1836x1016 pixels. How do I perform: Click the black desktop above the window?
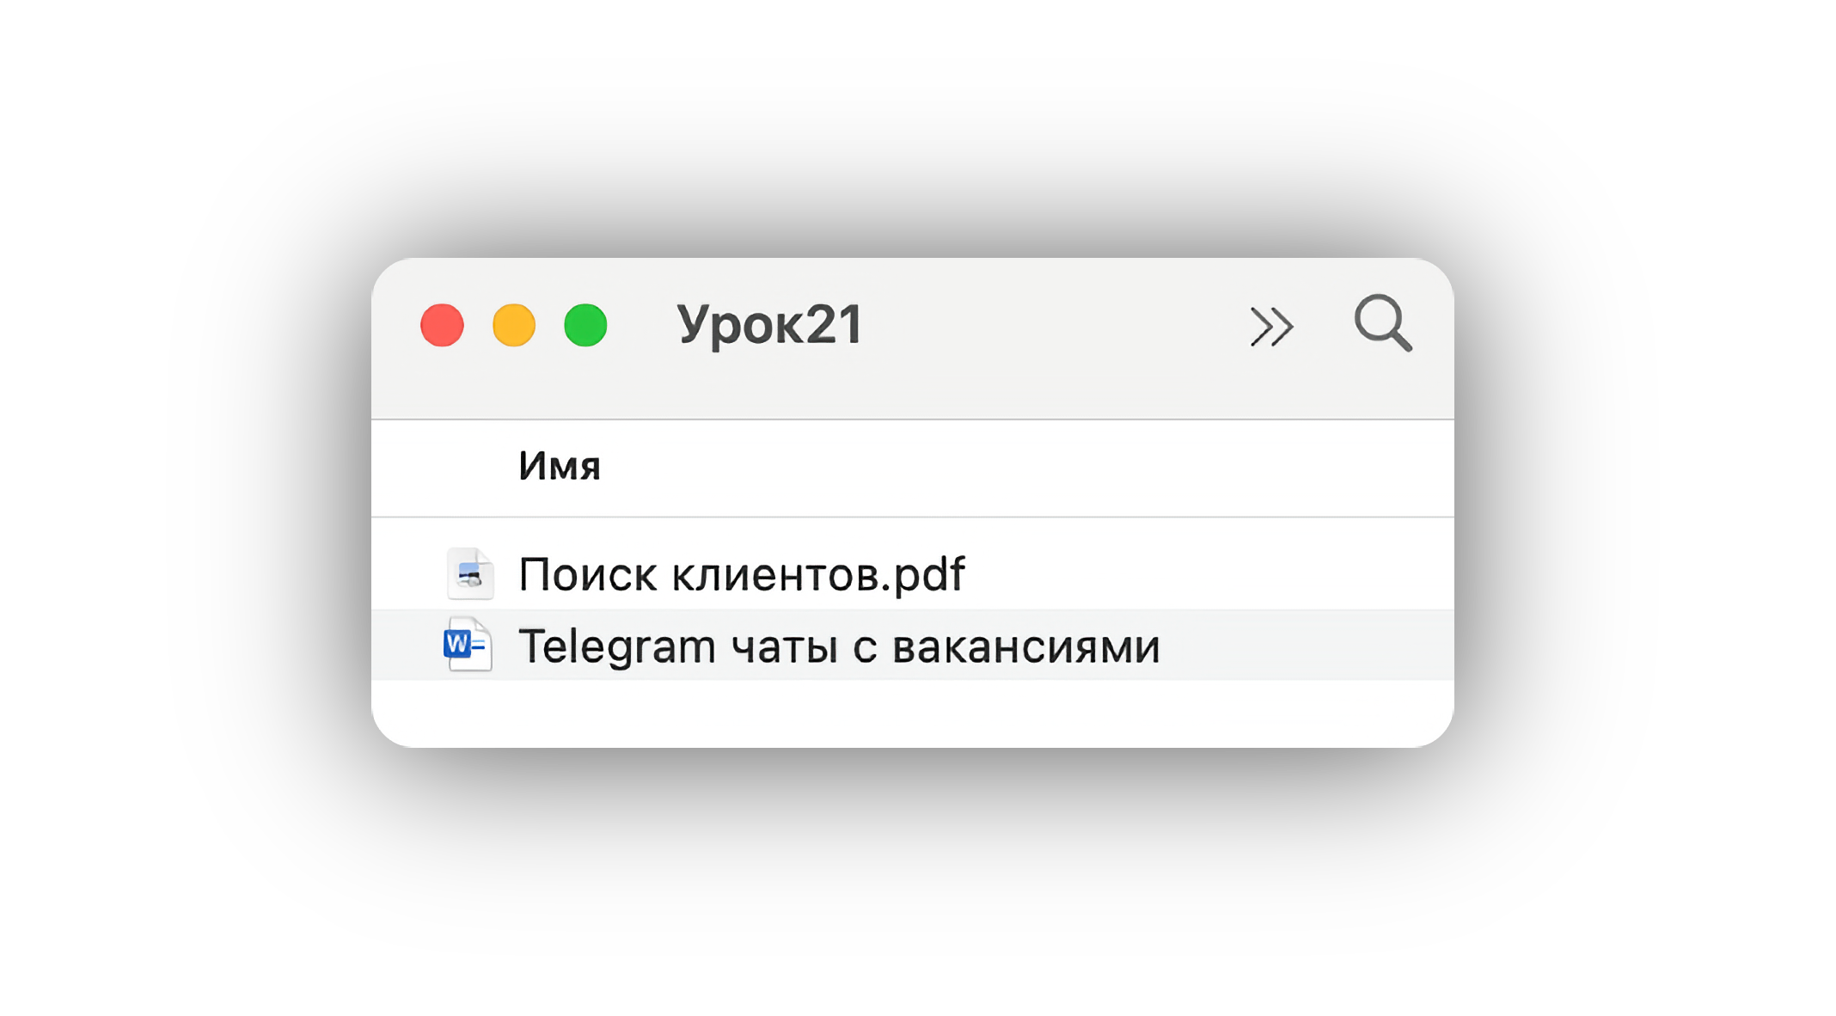coord(911,129)
